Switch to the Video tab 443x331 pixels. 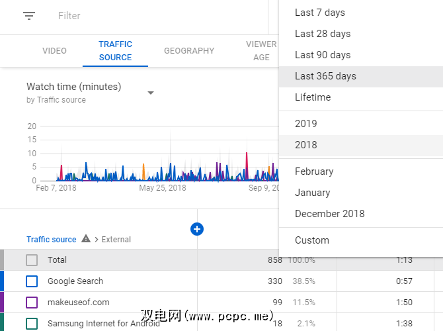point(54,51)
